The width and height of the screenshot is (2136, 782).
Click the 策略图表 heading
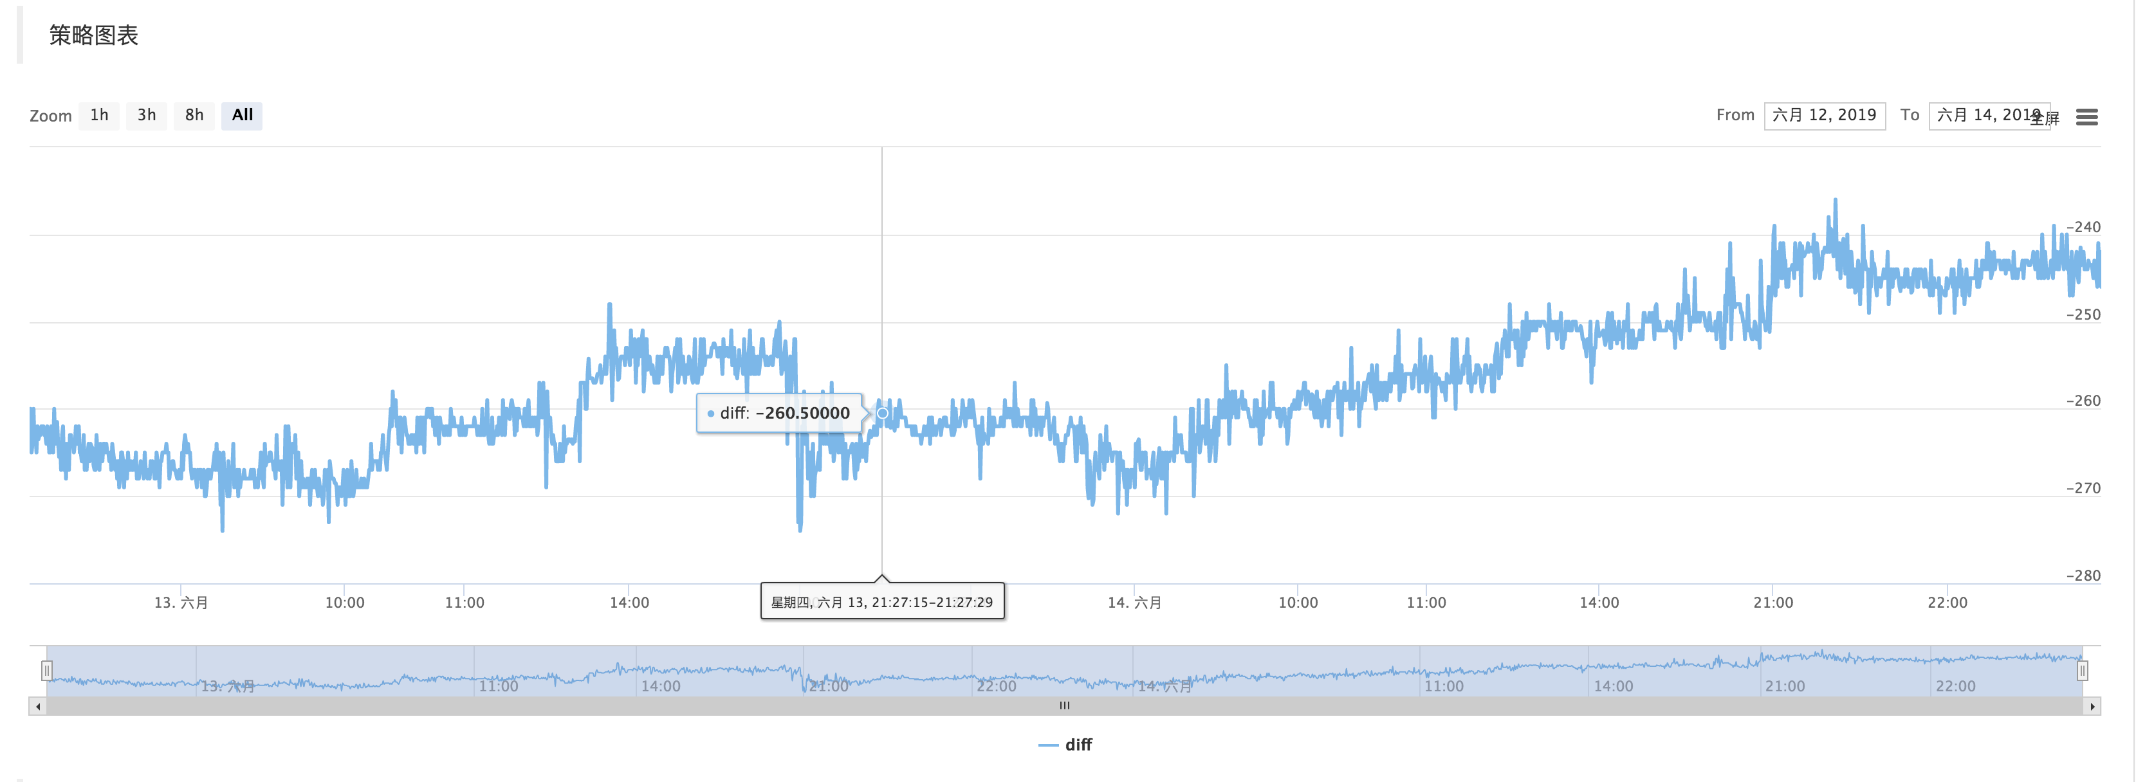[94, 35]
